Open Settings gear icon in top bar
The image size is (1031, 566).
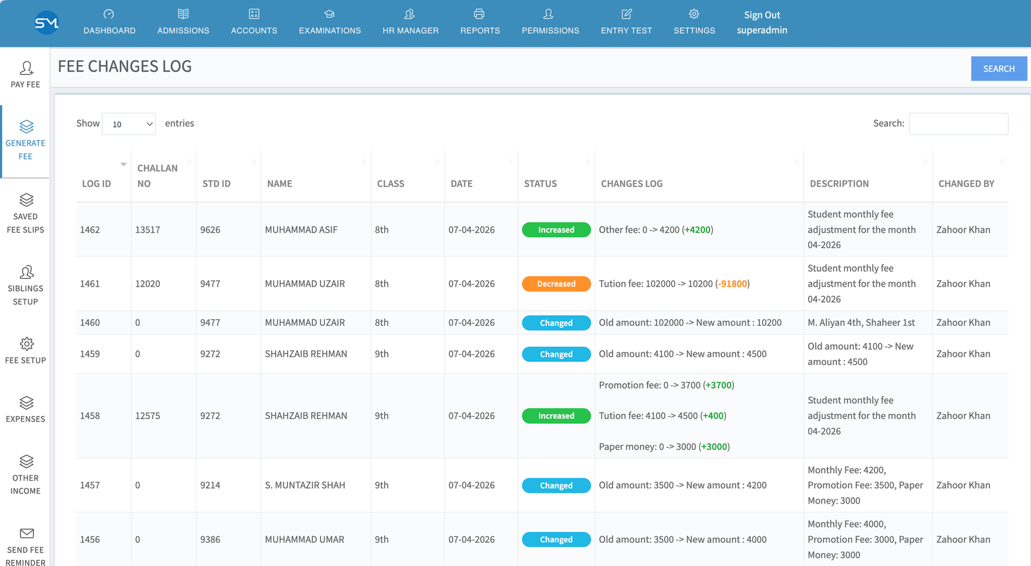[694, 14]
